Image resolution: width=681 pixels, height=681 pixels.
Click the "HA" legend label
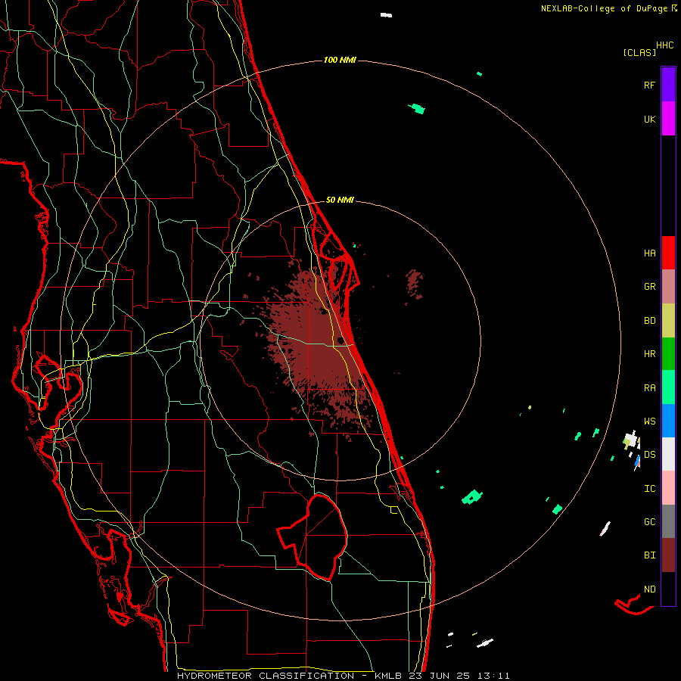pyautogui.click(x=649, y=253)
